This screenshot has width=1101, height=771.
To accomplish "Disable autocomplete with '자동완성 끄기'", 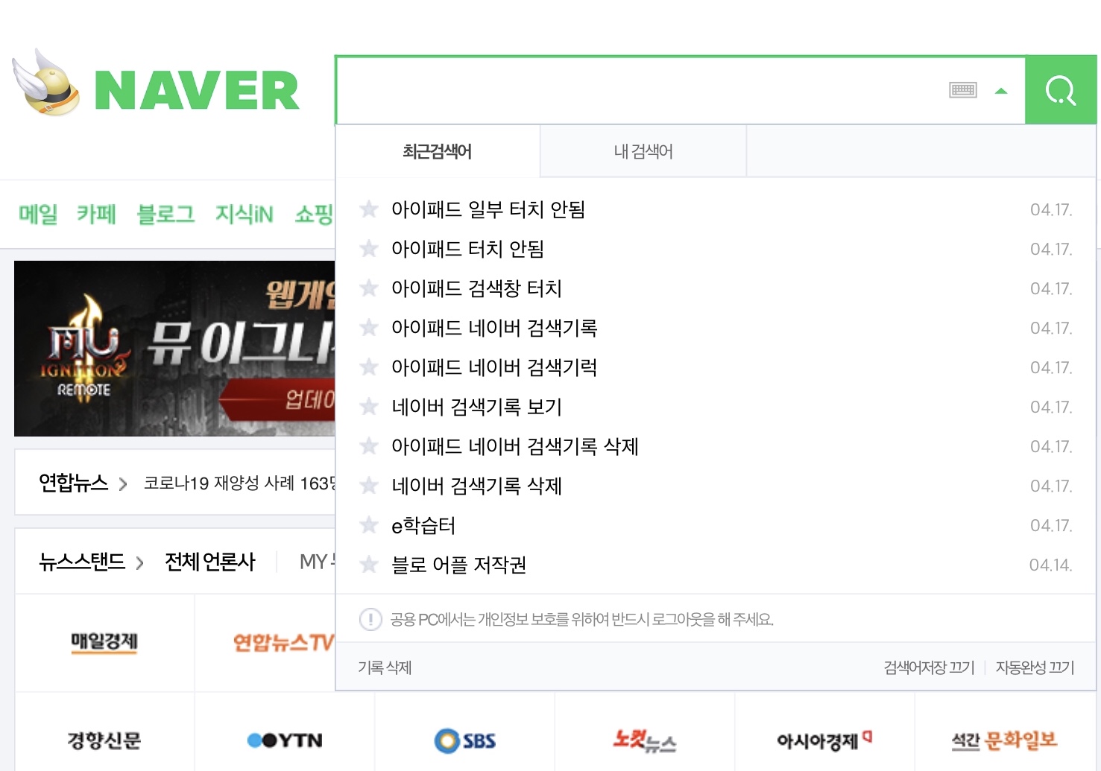I will tap(1035, 667).
